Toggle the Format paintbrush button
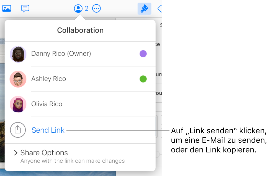The image size is (270, 176). click(144, 9)
